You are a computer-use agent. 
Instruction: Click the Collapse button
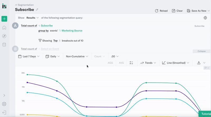tap(202, 51)
